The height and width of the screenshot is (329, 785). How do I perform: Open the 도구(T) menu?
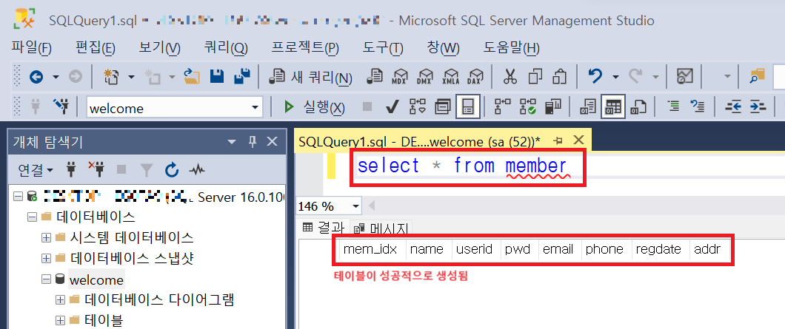pyautogui.click(x=383, y=48)
